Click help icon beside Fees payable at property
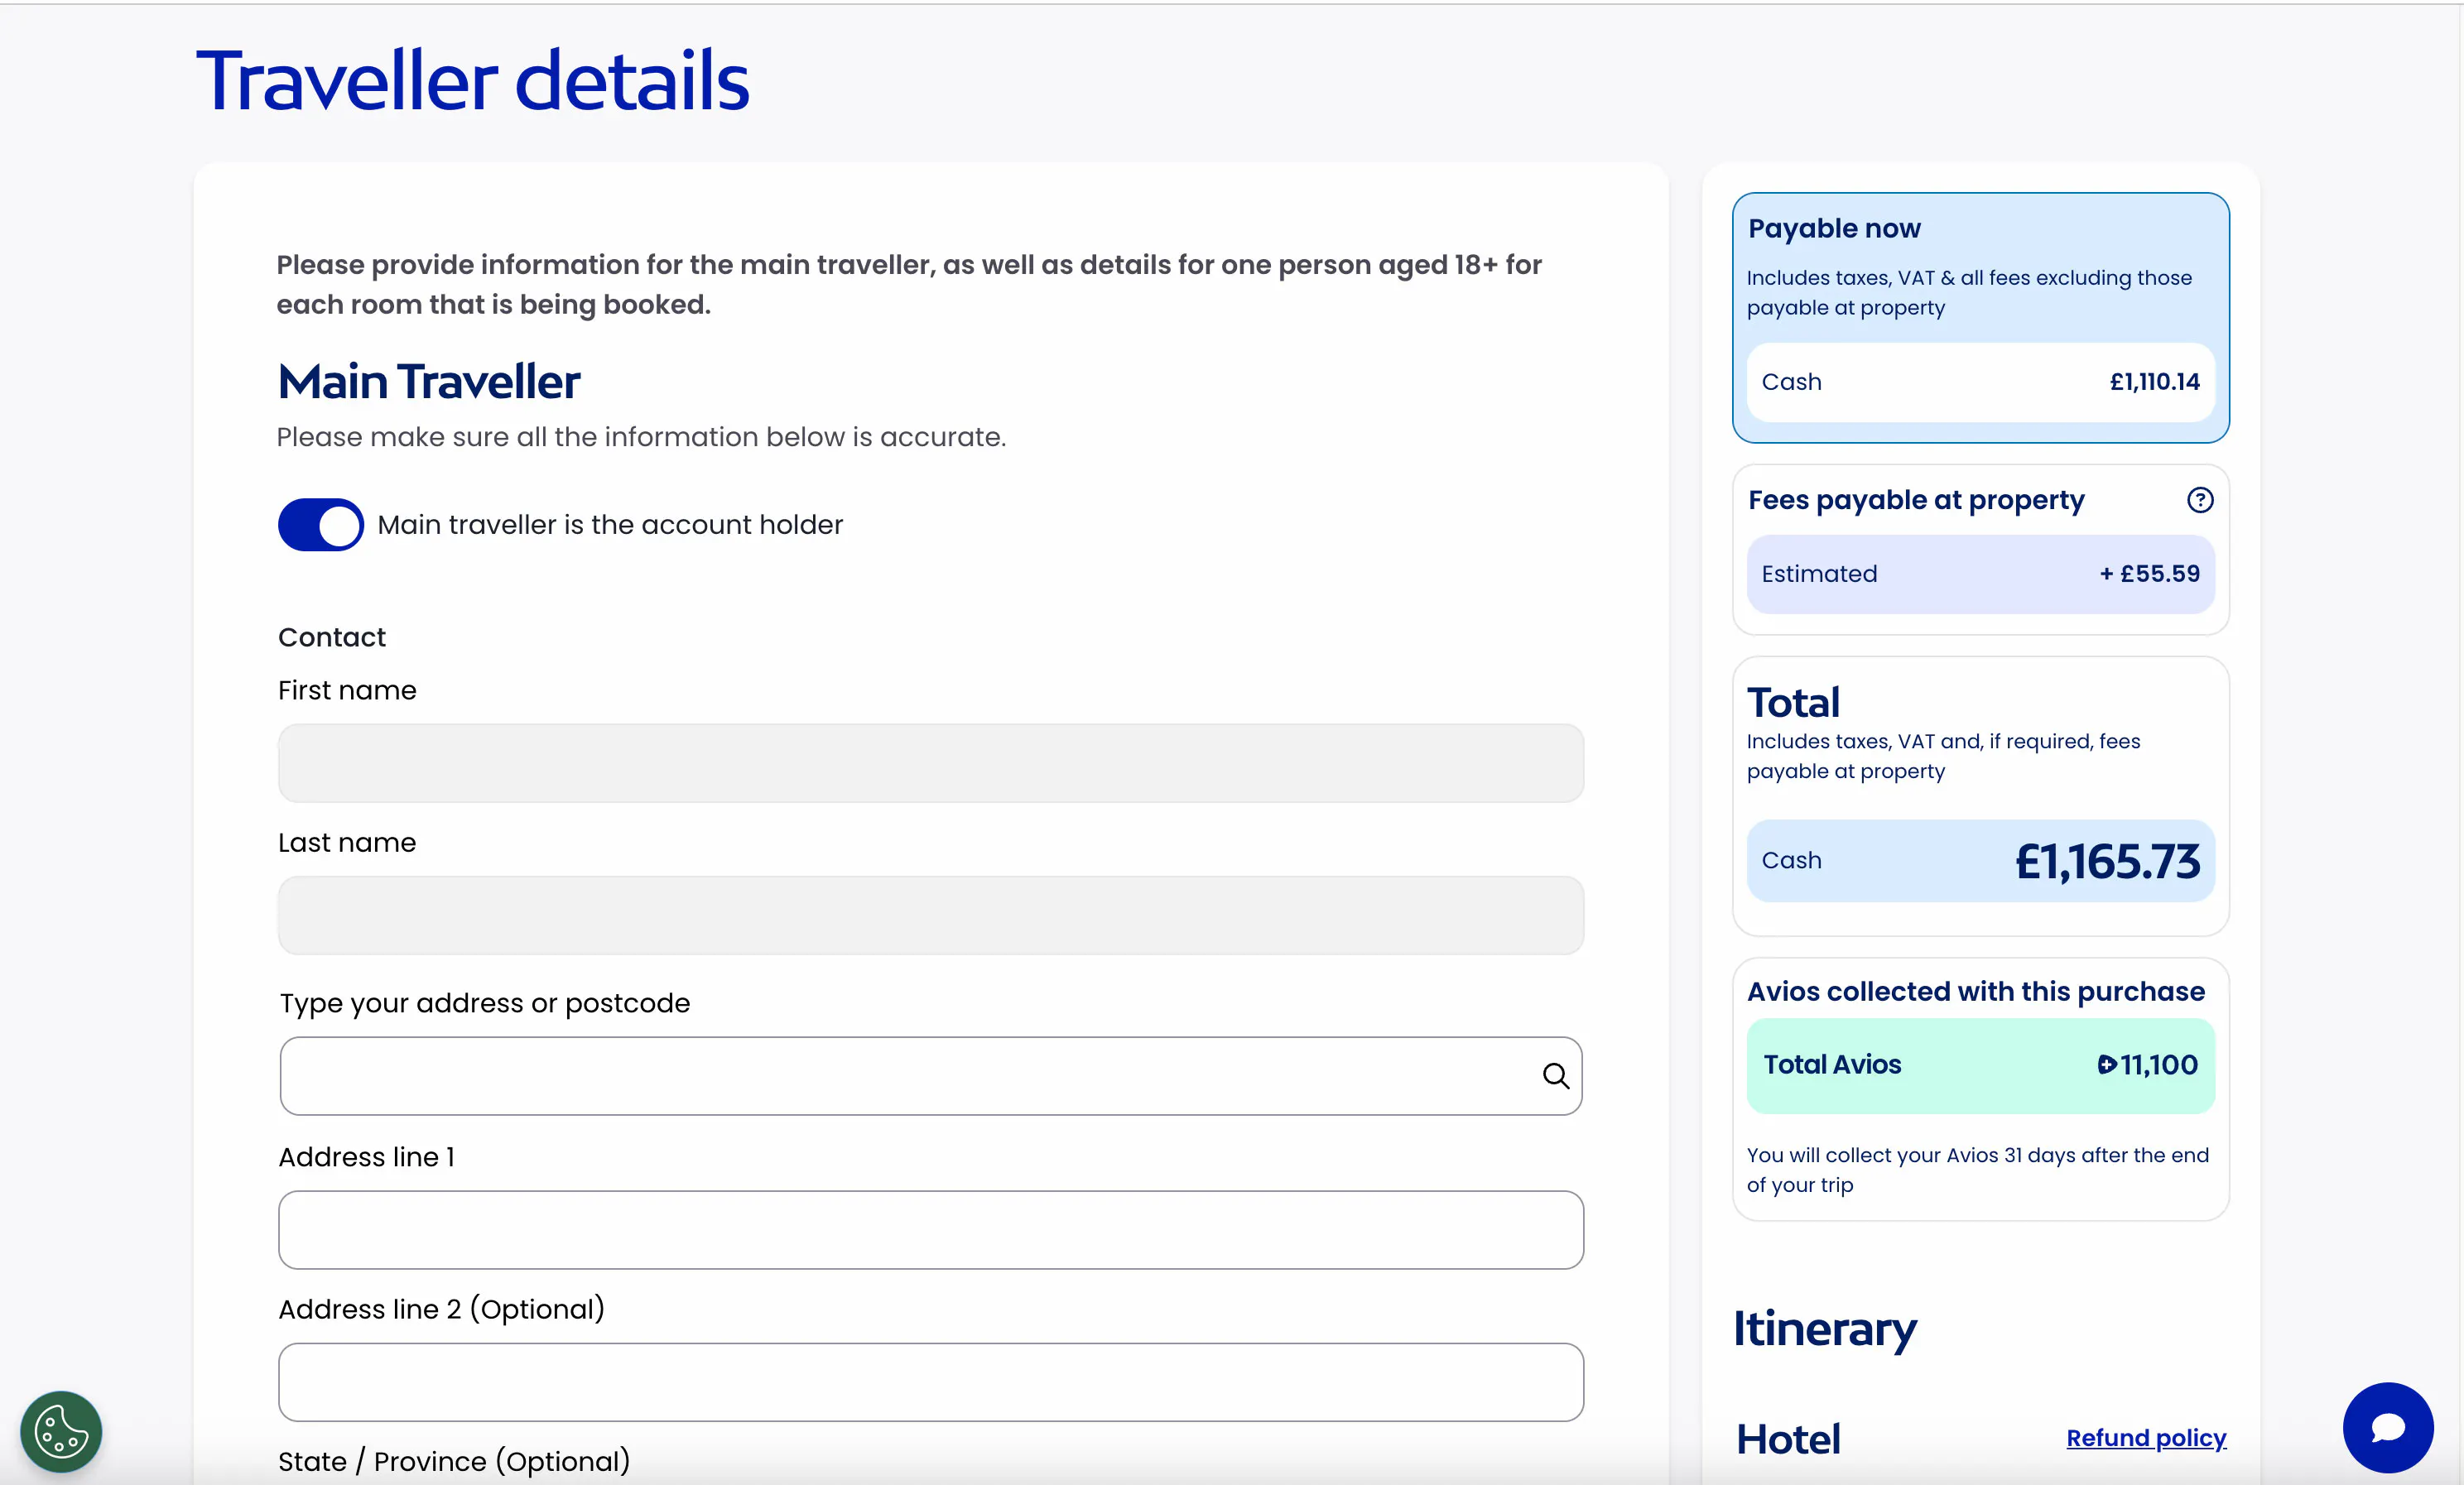 point(2199,500)
